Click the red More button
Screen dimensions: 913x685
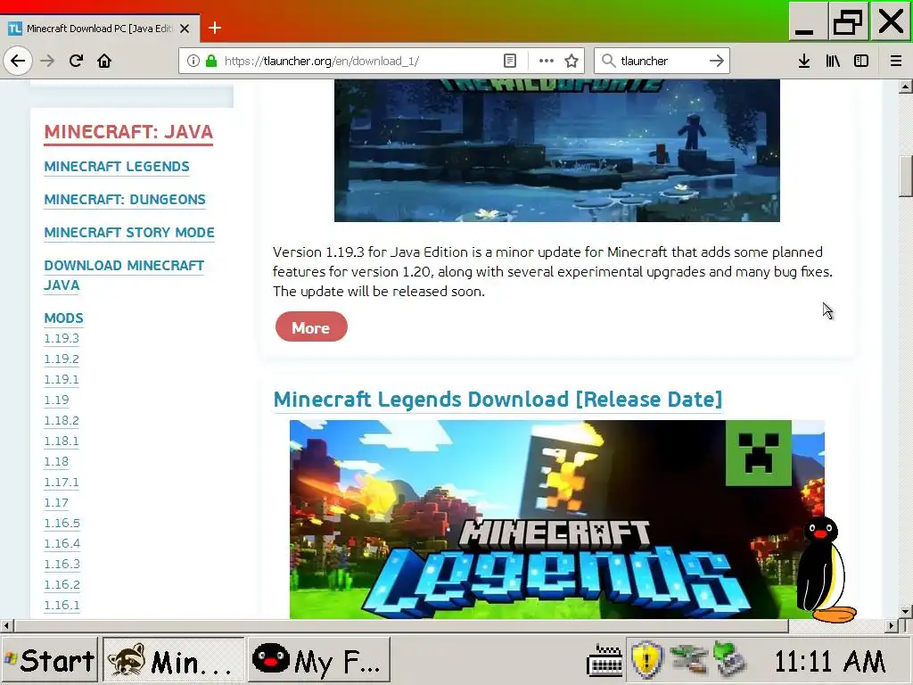(x=311, y=327)
